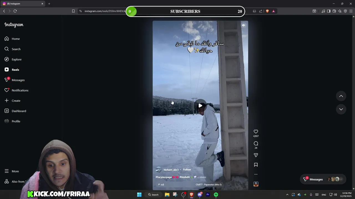Go to previous reel with up chevron
This screenshot has width=355, height=199.
tap(341, 96)
